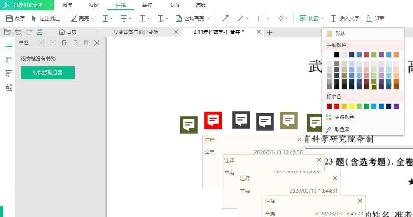Image resolution: width=413 pixels, height=217 pixels.
Task: Expand the 区域高亮 dropdown arrow
Action: click(x=208, y=19)
